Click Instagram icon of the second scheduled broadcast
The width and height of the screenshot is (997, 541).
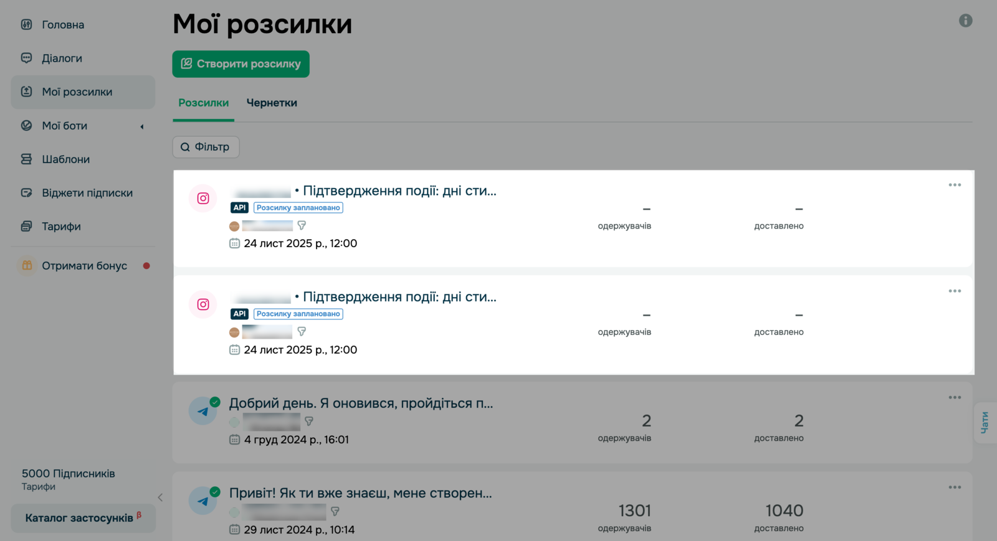click(203, 304)
